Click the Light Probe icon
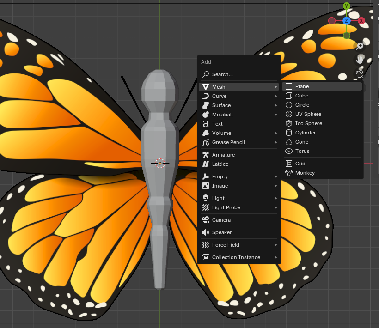The height and width of the screenshot is (328, 379). tap(206, 207)
